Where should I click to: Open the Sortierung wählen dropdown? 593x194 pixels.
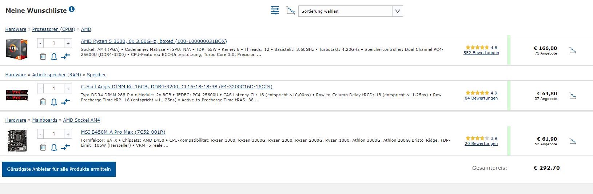click(350, 11)
